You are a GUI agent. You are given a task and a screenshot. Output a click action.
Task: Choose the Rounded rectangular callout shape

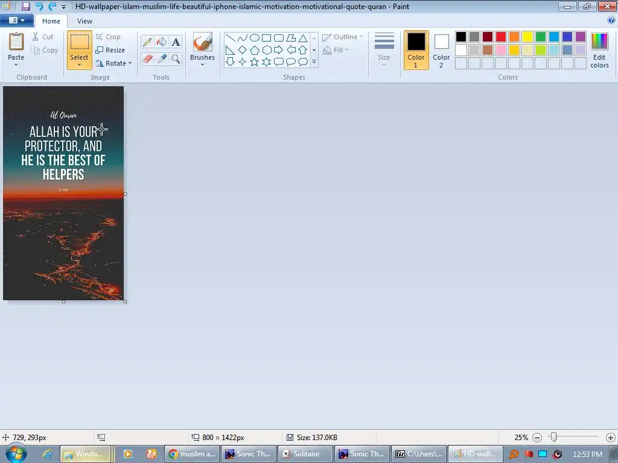click(x=279, y=62)
